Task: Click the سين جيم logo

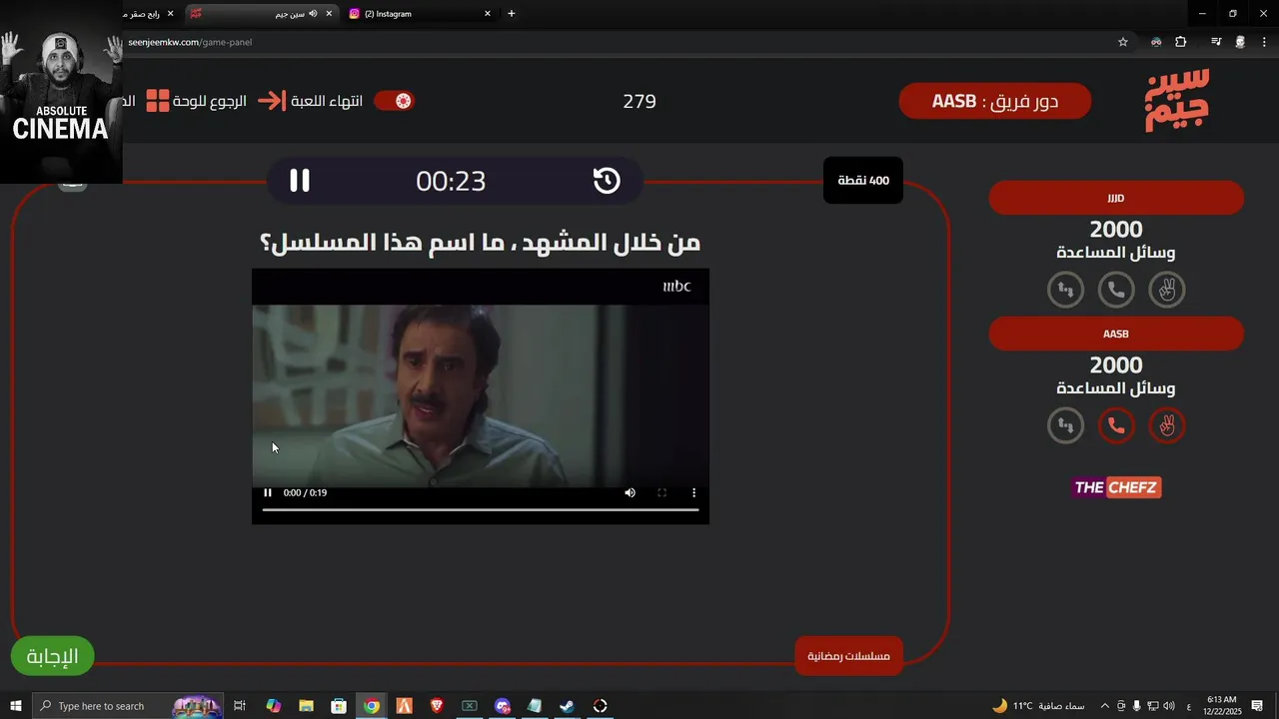Action: [x=1177, y=100]
